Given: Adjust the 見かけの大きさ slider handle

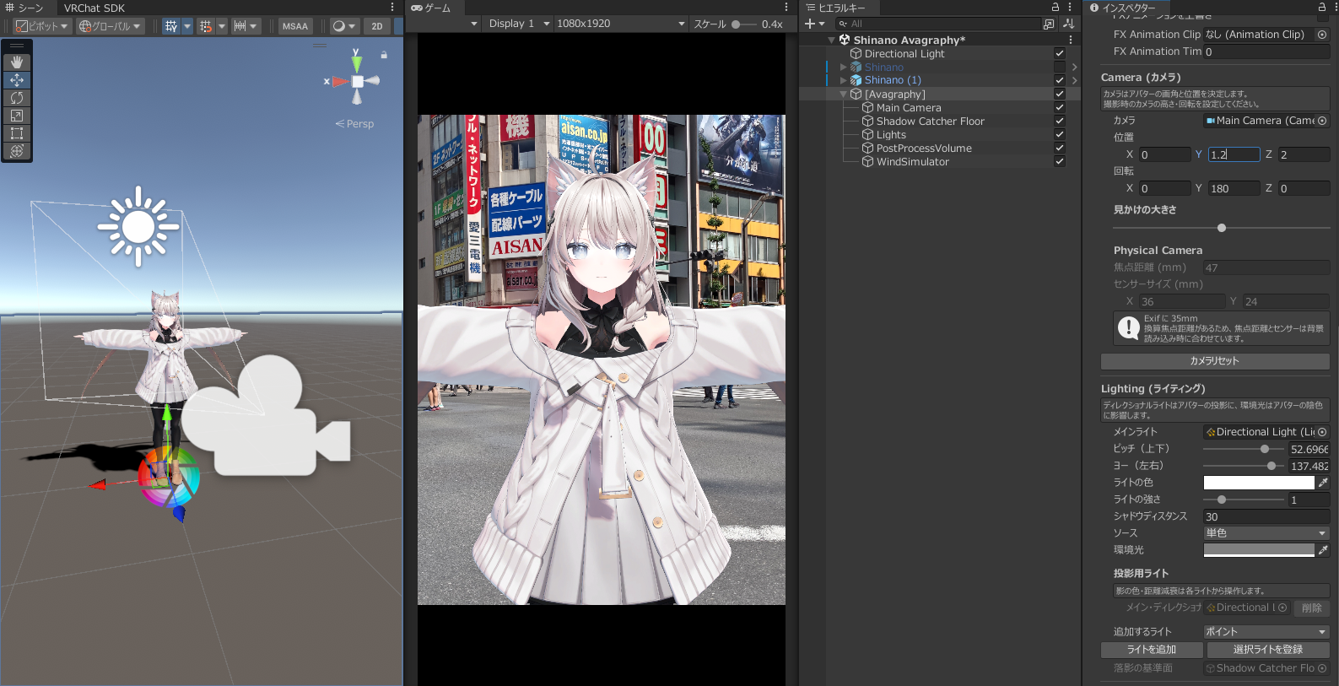Looking at the screenshot, I should click(x=1222, y=228).
